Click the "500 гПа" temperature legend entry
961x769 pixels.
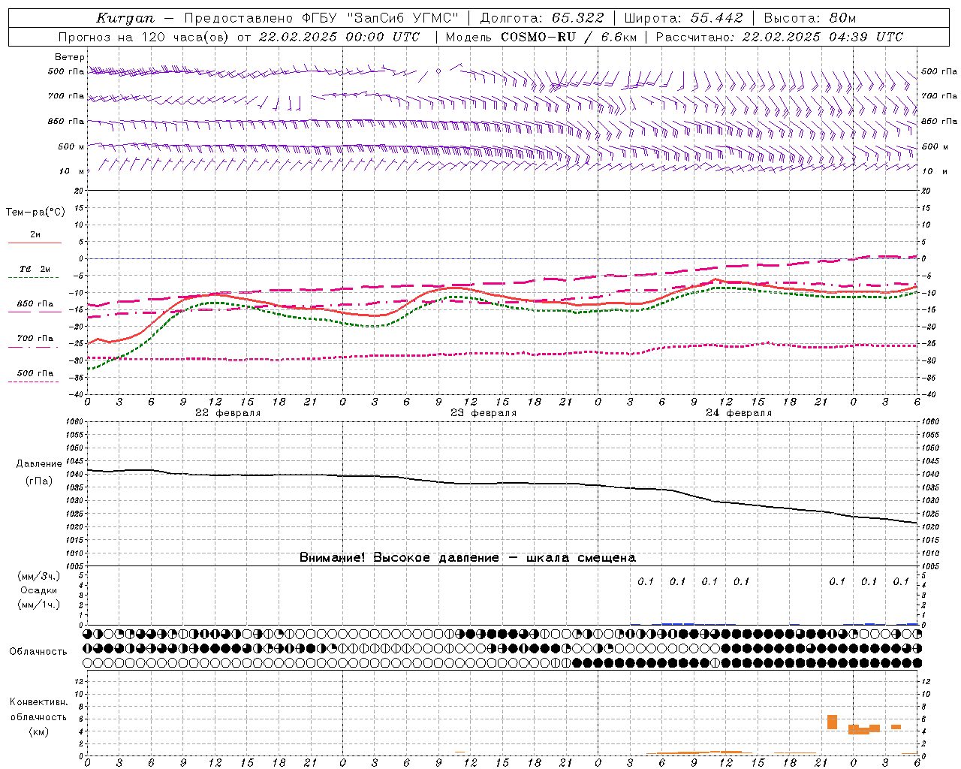click(35, 372)
